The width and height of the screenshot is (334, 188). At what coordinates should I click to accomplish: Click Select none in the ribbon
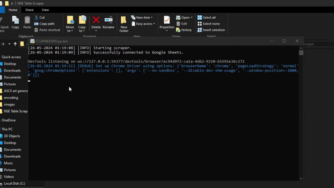208,24
